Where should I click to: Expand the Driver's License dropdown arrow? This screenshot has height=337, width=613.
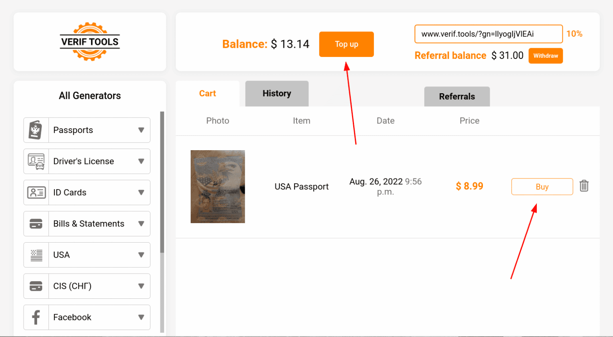141,161
